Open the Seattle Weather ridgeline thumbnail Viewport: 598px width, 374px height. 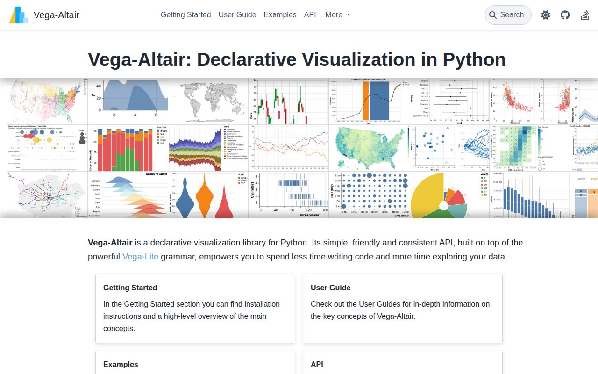coord(128,194)
